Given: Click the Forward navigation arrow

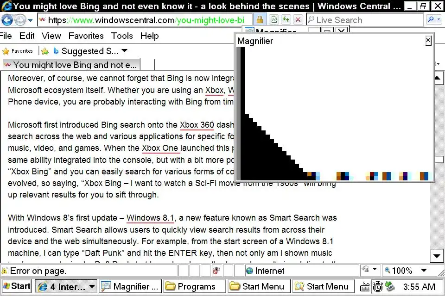Looking at the screenshot, I should tap(20, 20).
